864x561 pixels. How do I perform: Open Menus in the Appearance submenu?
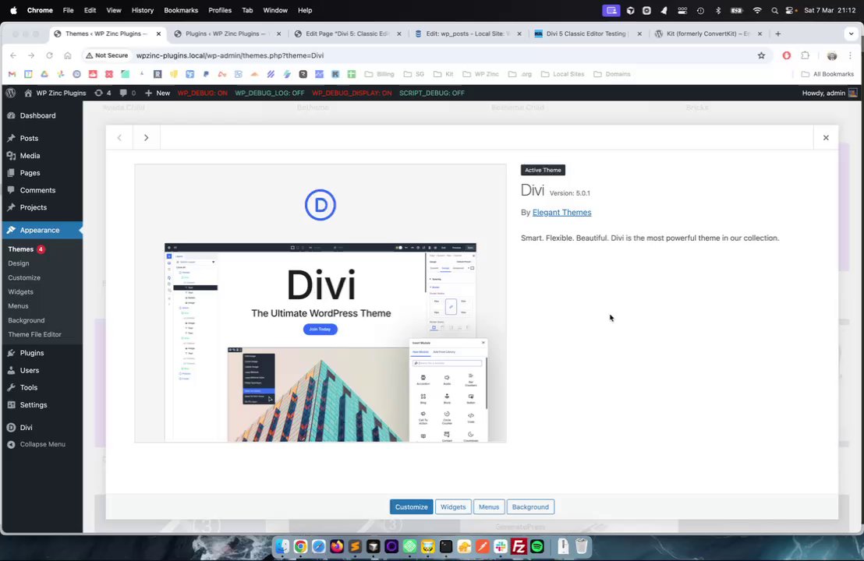(18, 306)
